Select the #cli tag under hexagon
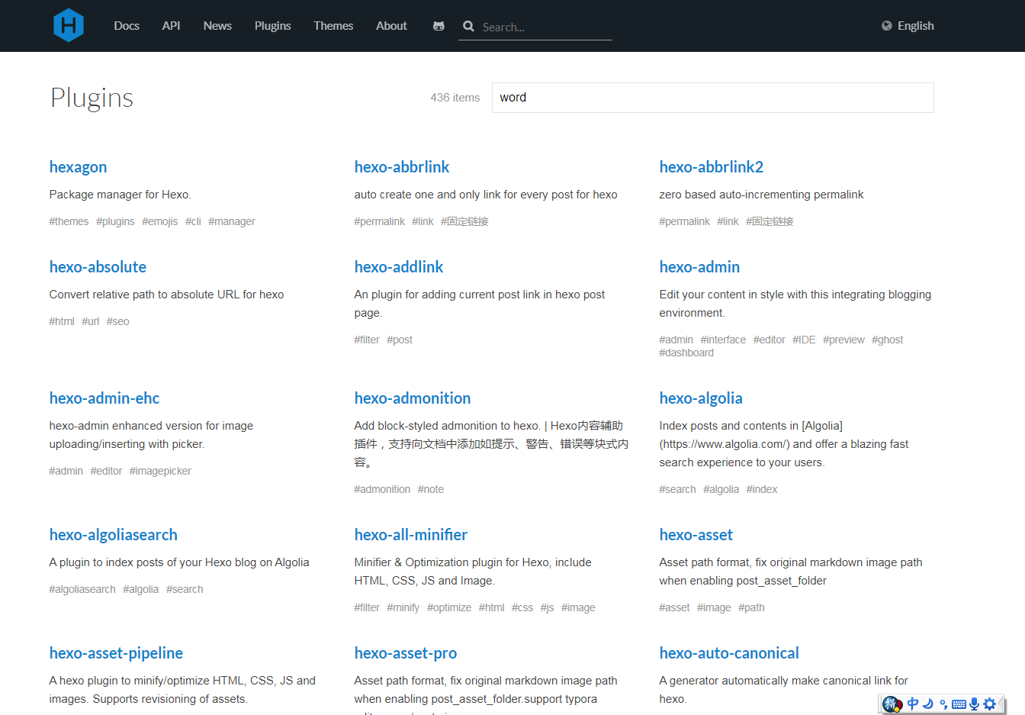 [193, 221]
